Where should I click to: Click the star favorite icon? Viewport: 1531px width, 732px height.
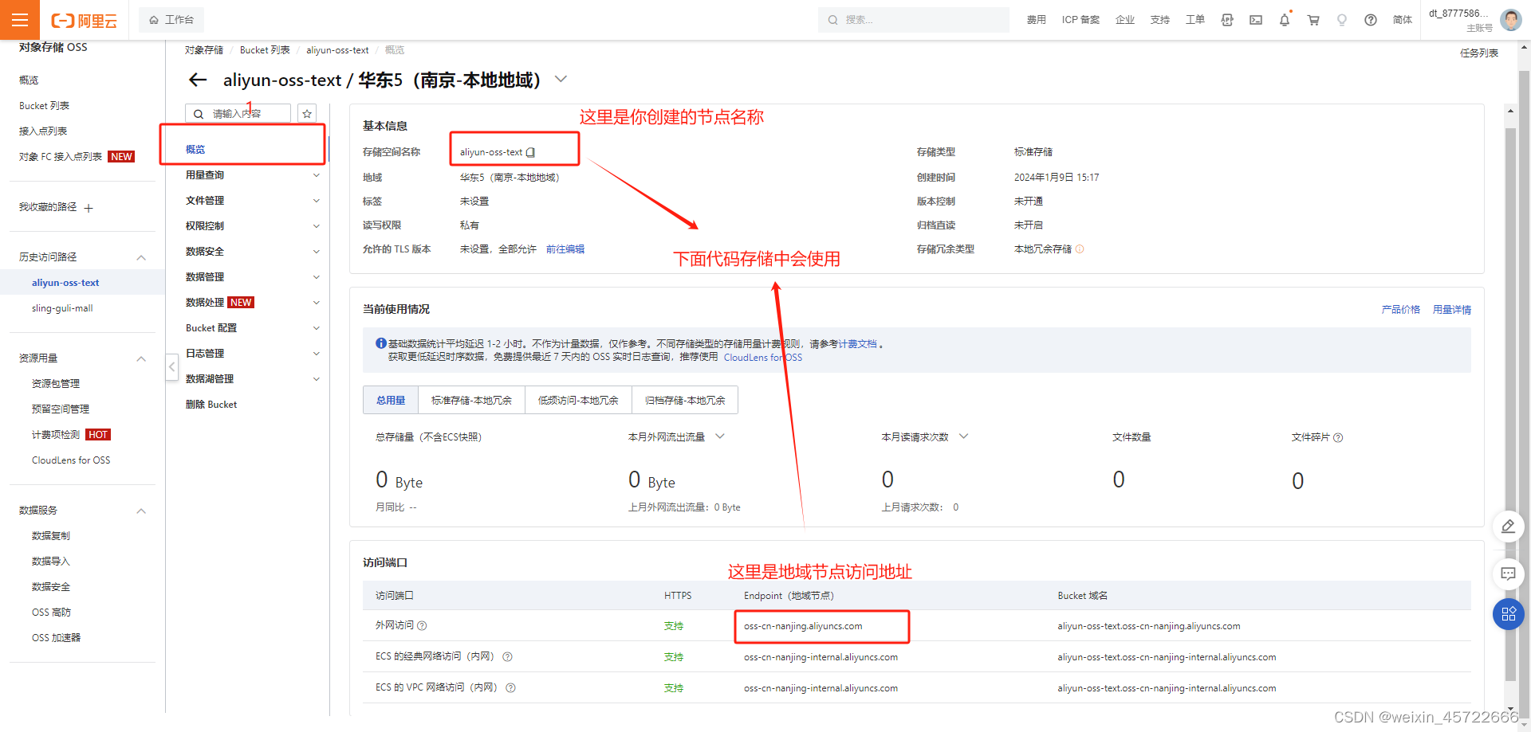[x=307, y=114]
